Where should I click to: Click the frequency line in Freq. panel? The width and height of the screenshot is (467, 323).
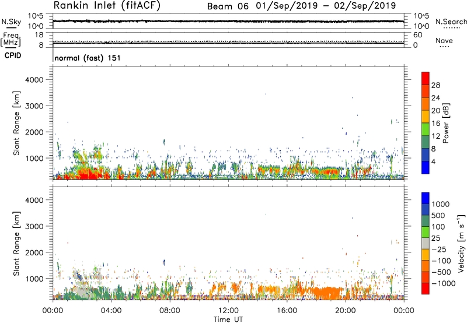(228, 43)
